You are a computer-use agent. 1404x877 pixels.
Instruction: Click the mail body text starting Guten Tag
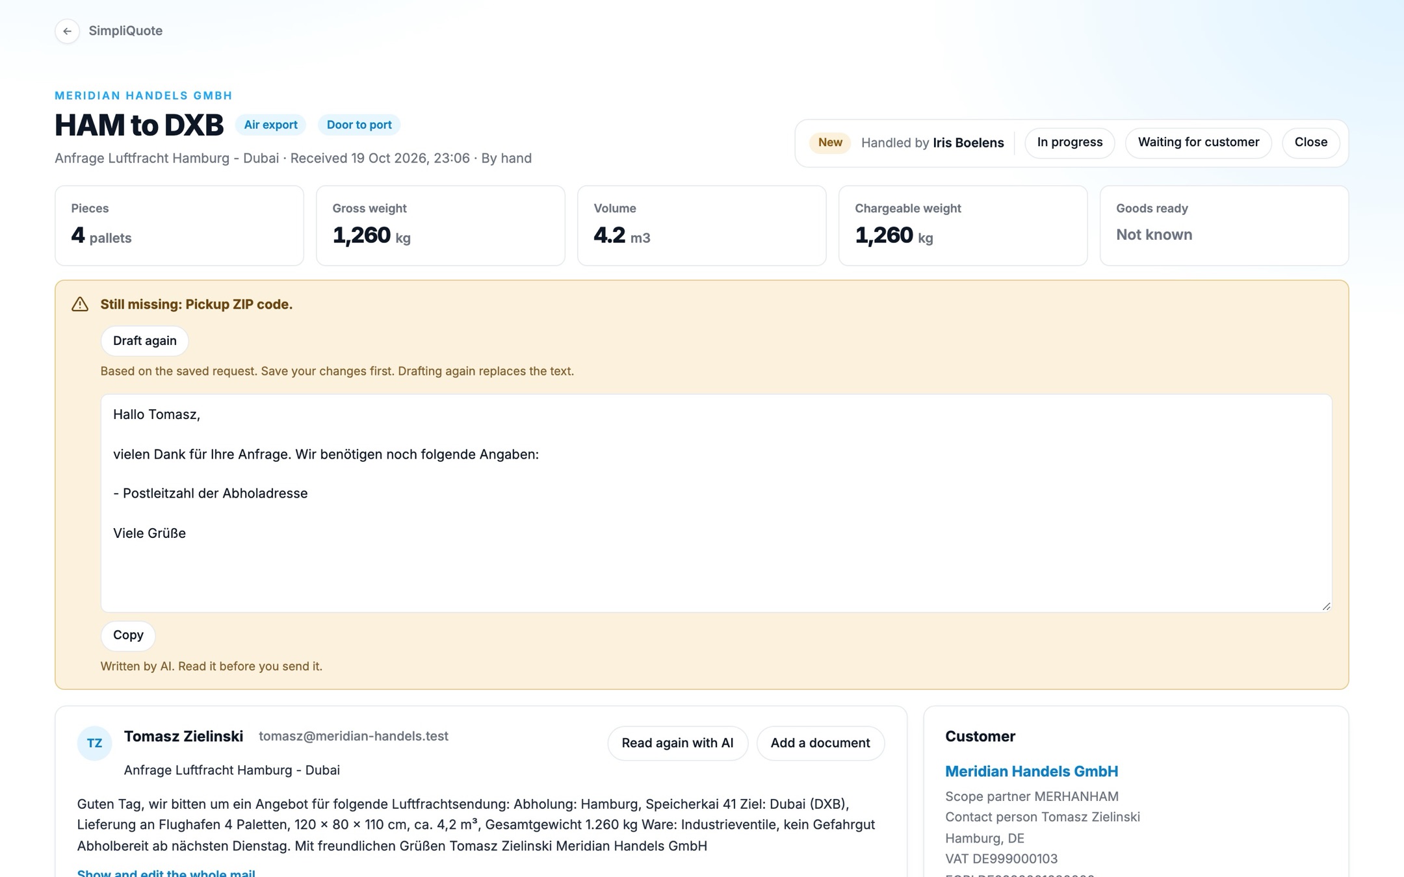[476, 825]
